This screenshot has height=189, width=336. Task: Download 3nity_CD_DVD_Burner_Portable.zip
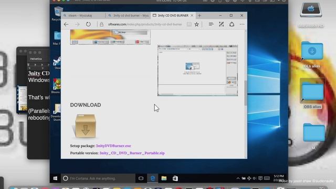point(132,153)
